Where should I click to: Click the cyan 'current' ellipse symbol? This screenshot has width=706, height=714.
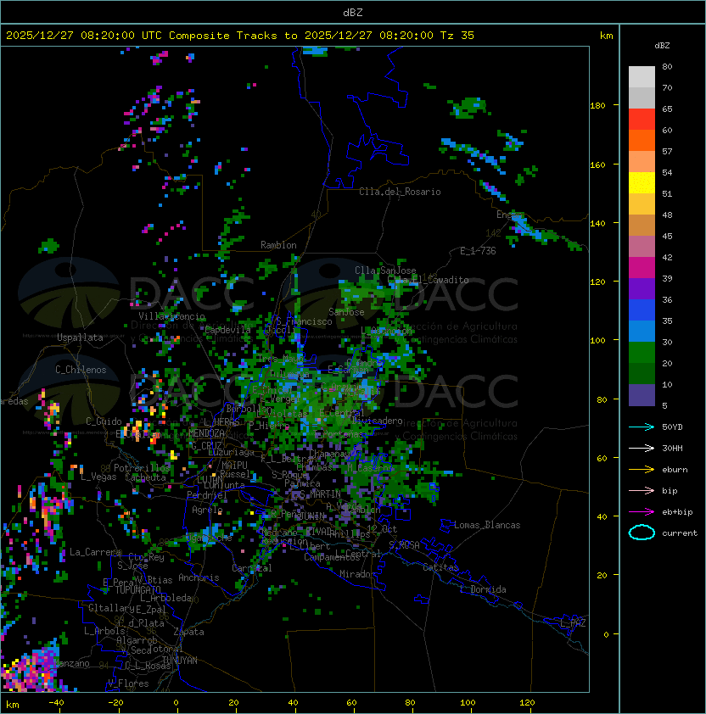(x=642, y=533)
